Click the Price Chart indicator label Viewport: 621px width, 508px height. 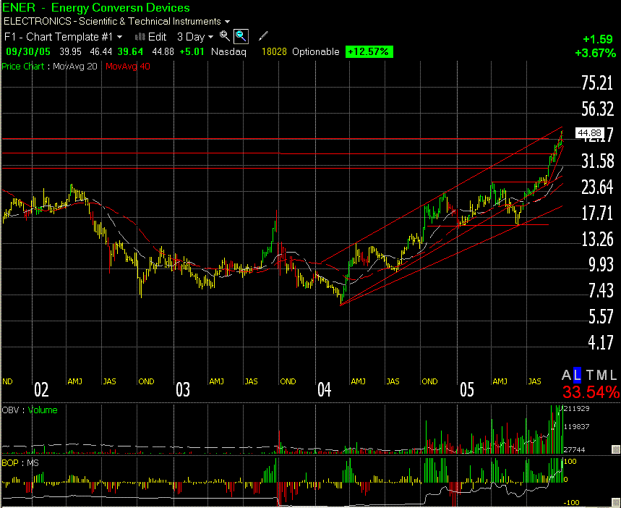pyautogui.click(x=22, y=66)
